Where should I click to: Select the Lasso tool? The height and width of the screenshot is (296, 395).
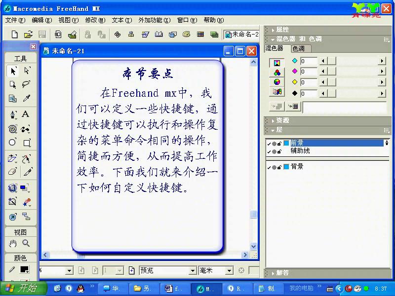click(x=26, y=84)
